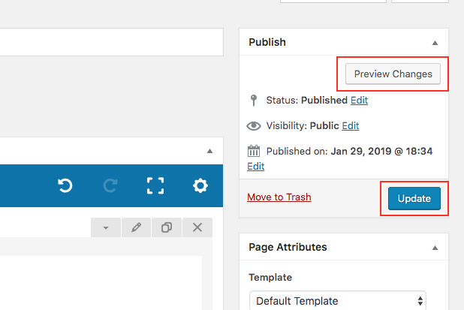Click the calendar icon beside Published on
This screenshot has width=464, height=310.
coord(253,150)
